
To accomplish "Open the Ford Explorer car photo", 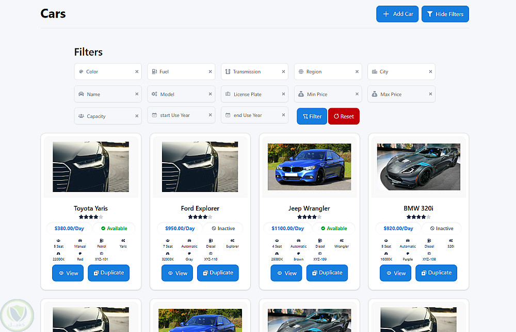I will 200,167.
